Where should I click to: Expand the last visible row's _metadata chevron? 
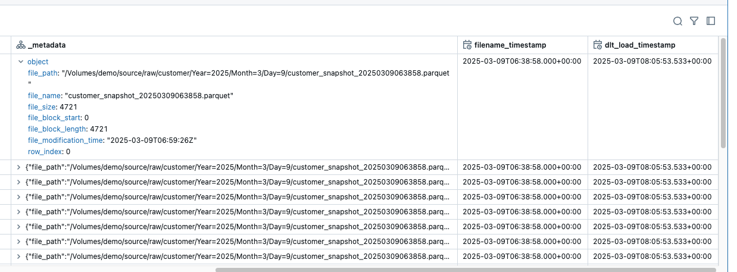tap(18, 257)
